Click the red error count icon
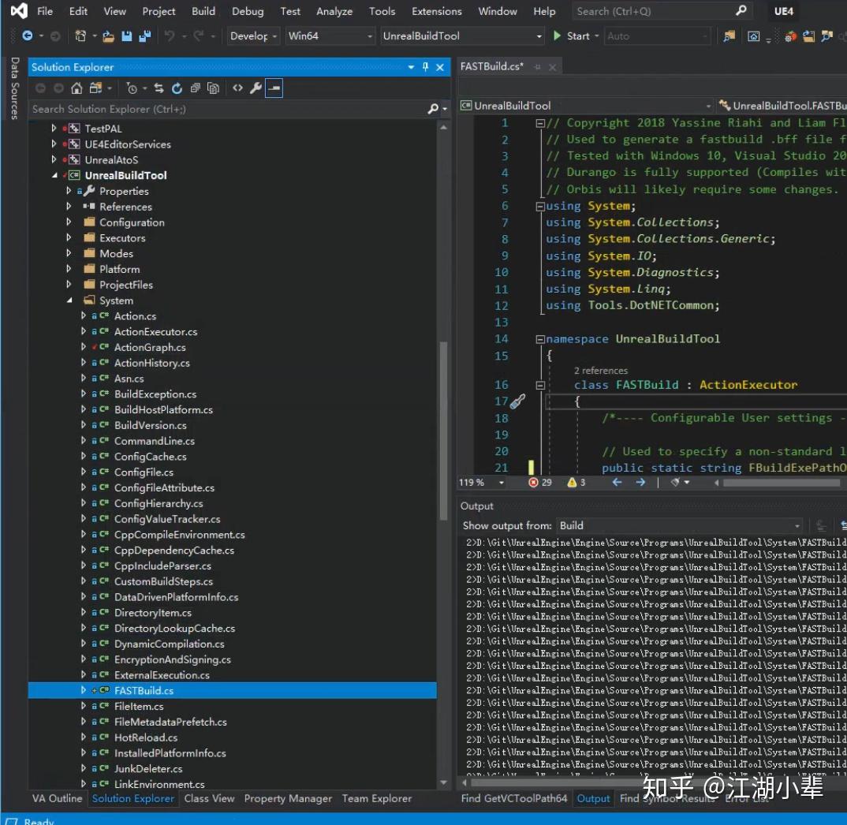This screenshot has width=847, height=825. [535, 482]
